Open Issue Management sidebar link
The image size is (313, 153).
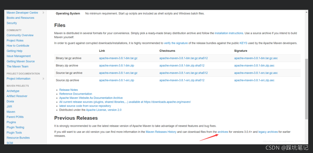19,56
